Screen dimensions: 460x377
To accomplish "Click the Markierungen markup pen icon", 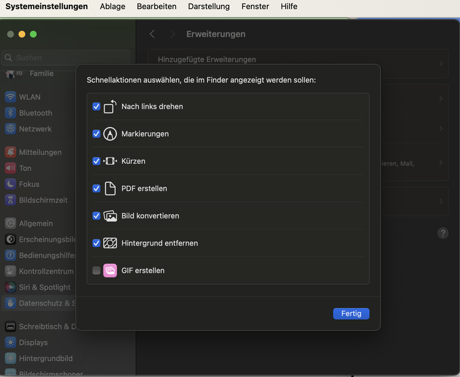I will (110, 134).
